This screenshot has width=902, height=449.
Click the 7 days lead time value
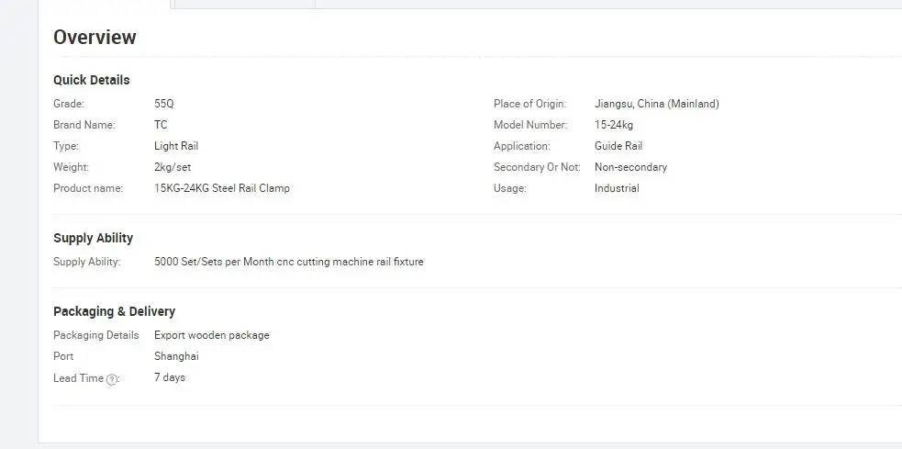pos(170,377)
